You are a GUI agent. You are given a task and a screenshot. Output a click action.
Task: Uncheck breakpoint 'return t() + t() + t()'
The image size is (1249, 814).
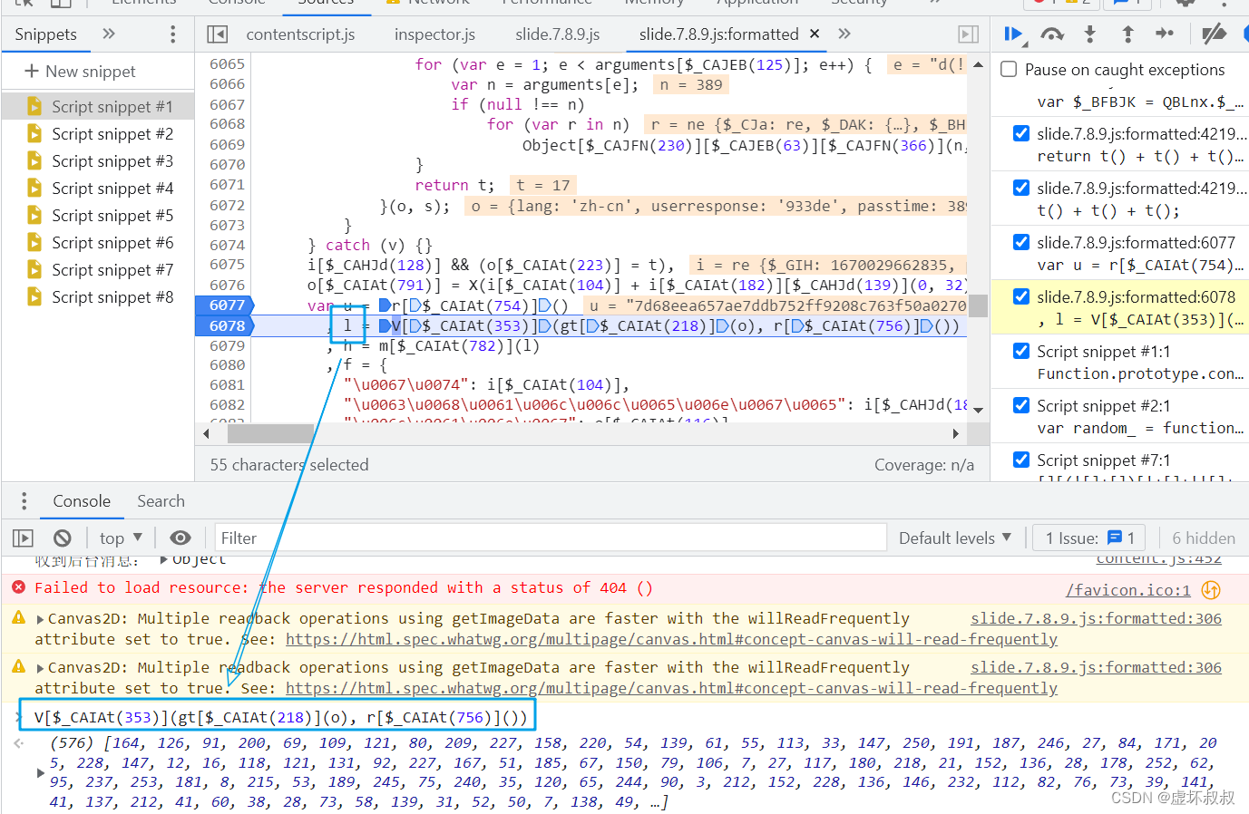(x=1021, y=133)
